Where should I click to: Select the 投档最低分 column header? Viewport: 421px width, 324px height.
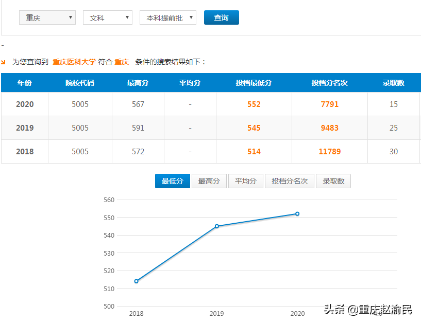pos(254,83)
